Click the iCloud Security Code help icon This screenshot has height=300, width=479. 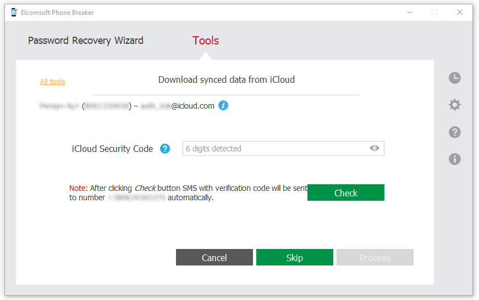[165, 149]
